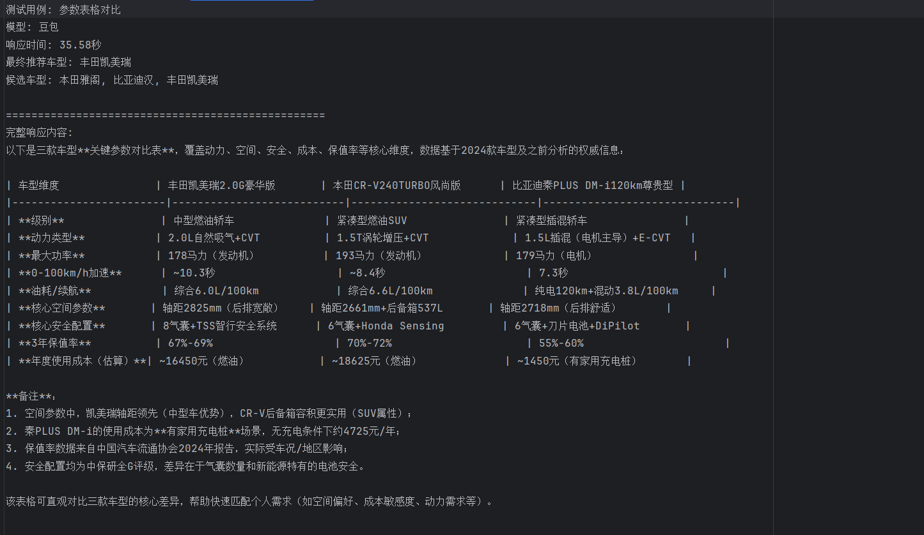Click the '55%-60%' resale value
Image resolution: width=924 pixels, height=535 pixels.
pyautogui.click(x=561, y=343)
